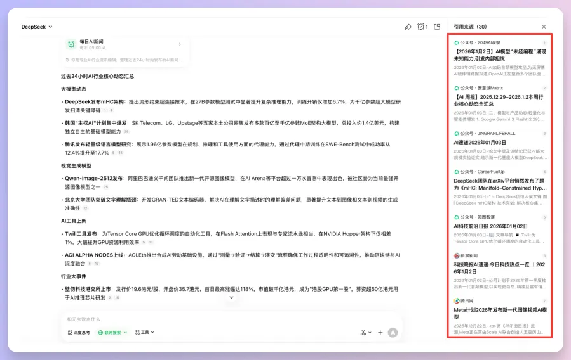Click the bold Twill工具发布 text
Viewport: 571px width, 360px height.
click(81, 234)
